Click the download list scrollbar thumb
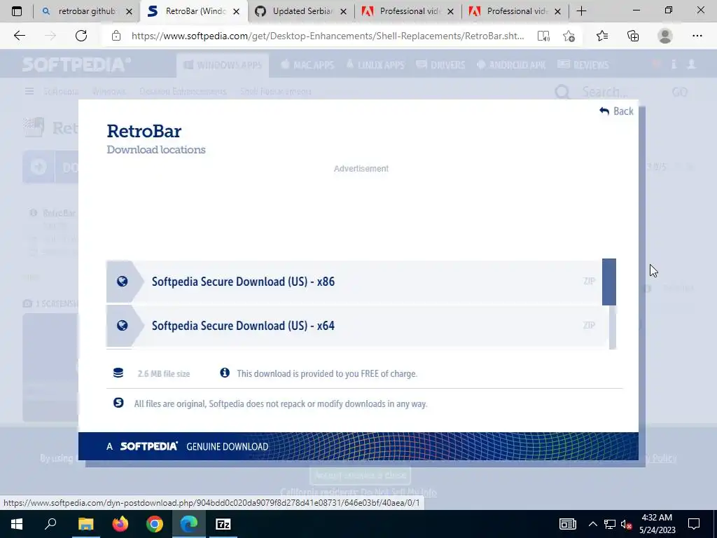The image size is (717, 538). (609, 282)
